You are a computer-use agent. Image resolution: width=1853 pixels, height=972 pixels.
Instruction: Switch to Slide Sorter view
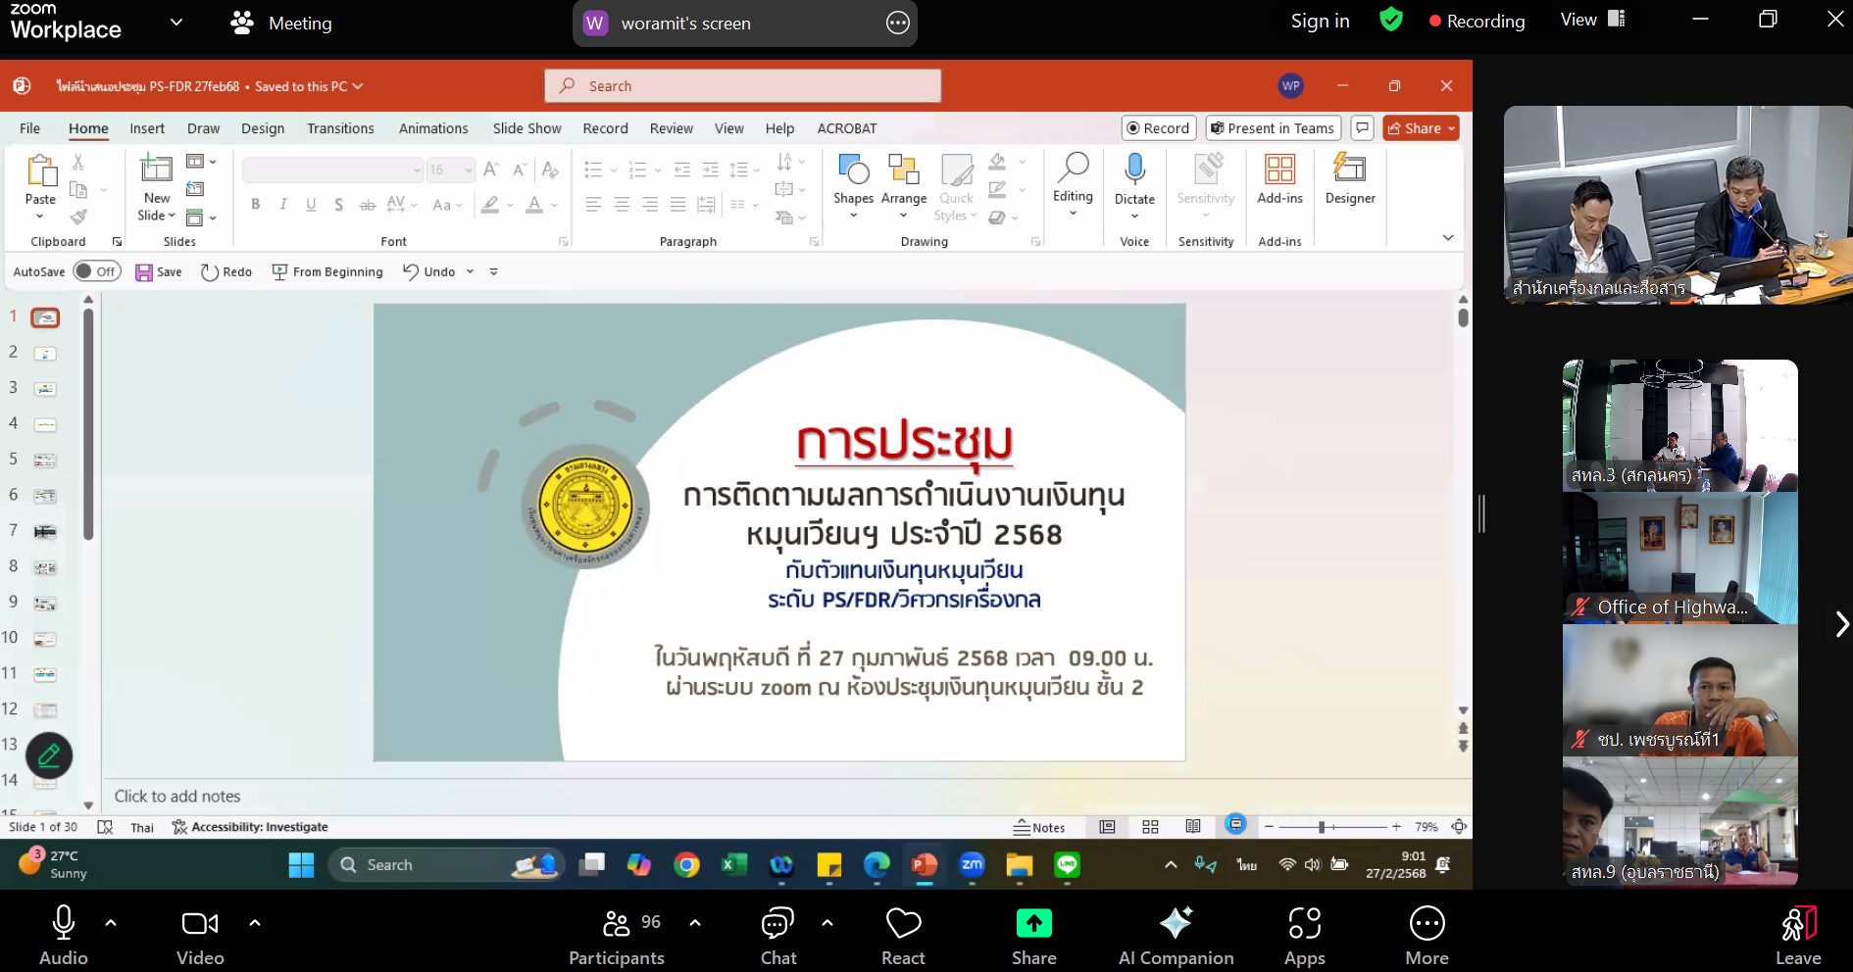pos(1150,827)
